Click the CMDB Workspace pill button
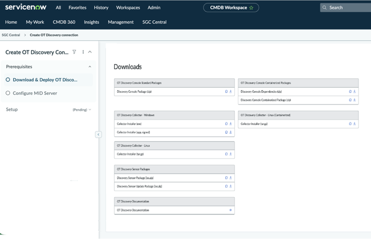 tap(231, 8)
